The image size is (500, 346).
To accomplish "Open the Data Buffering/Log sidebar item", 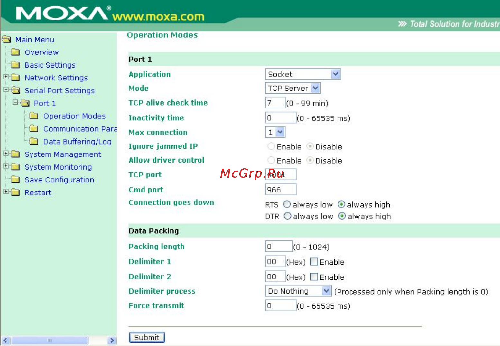I will (x=77, y=142).
